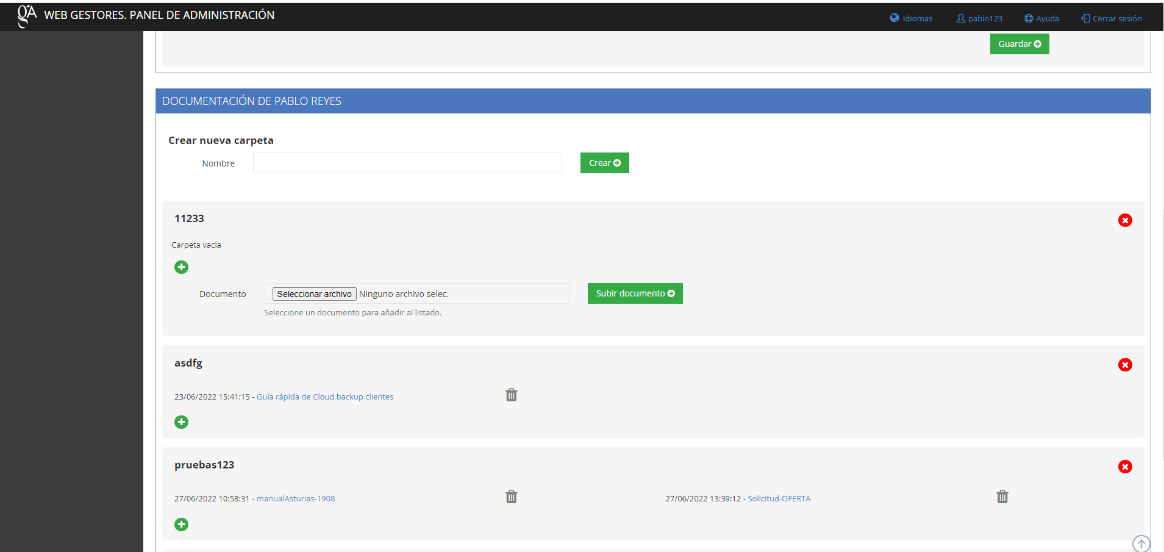This screenshot has height=552, width=1164.
Task: Log out with Cerrar sesión
Action: (1111, 18)
